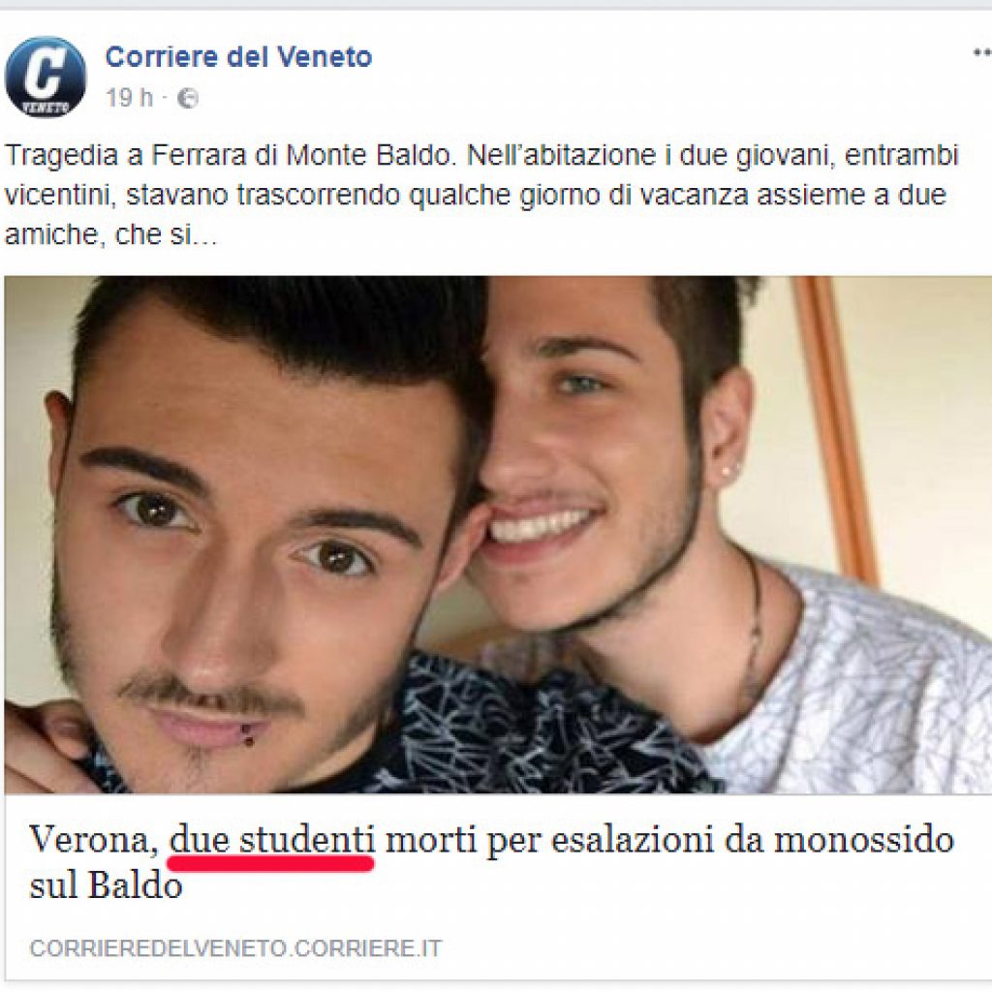The width and height of the screenshot is (992, 992).
Task: Click the globe public-audience icon
Action: coord(187,99)
